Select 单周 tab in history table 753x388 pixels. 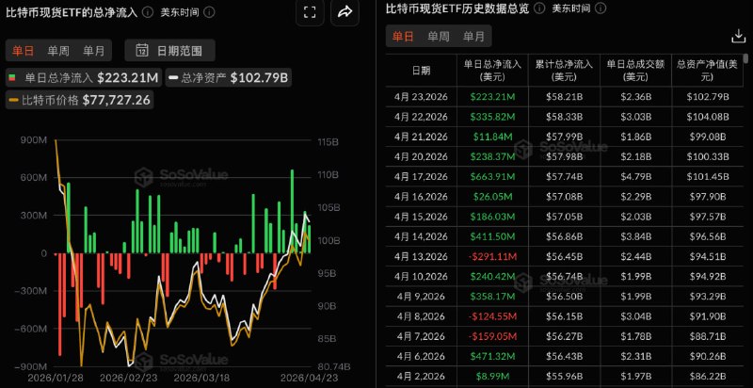[439, 37]
